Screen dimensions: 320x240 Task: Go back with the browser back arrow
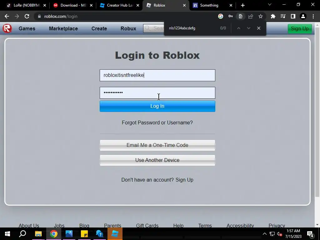[7, 16]
